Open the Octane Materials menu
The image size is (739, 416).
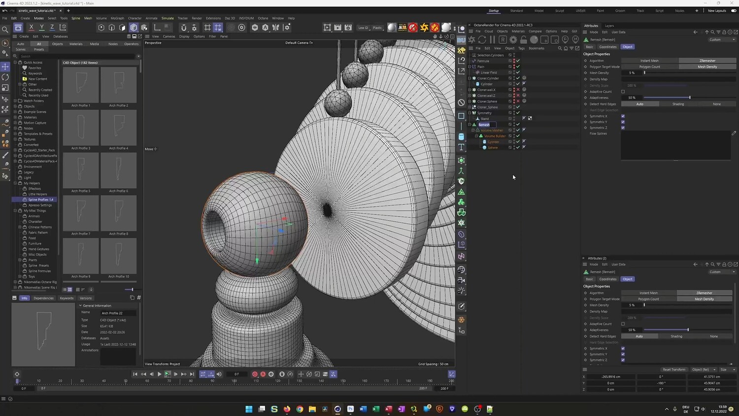518,31
